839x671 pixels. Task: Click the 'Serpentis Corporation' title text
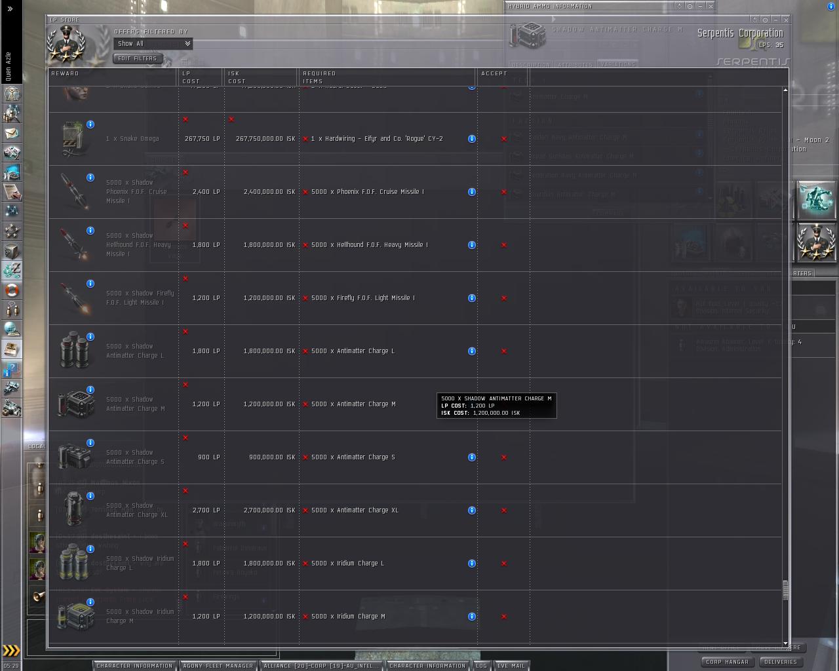pos(740,33)
